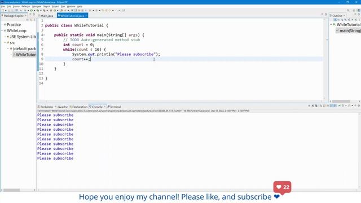Expand the Practice project
Screen dimensions: 361x203
point(2,24)
